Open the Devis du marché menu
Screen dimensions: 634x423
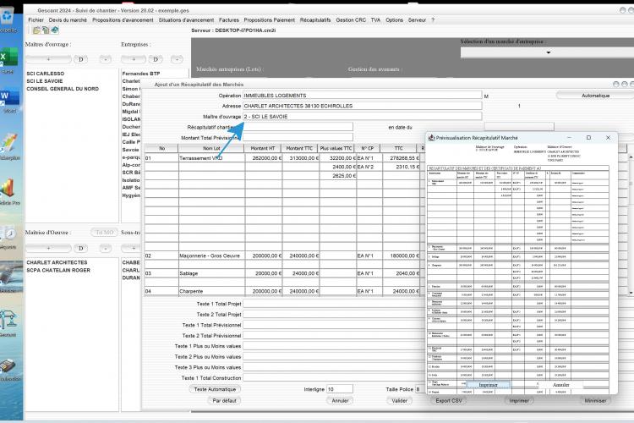(68, 19)
